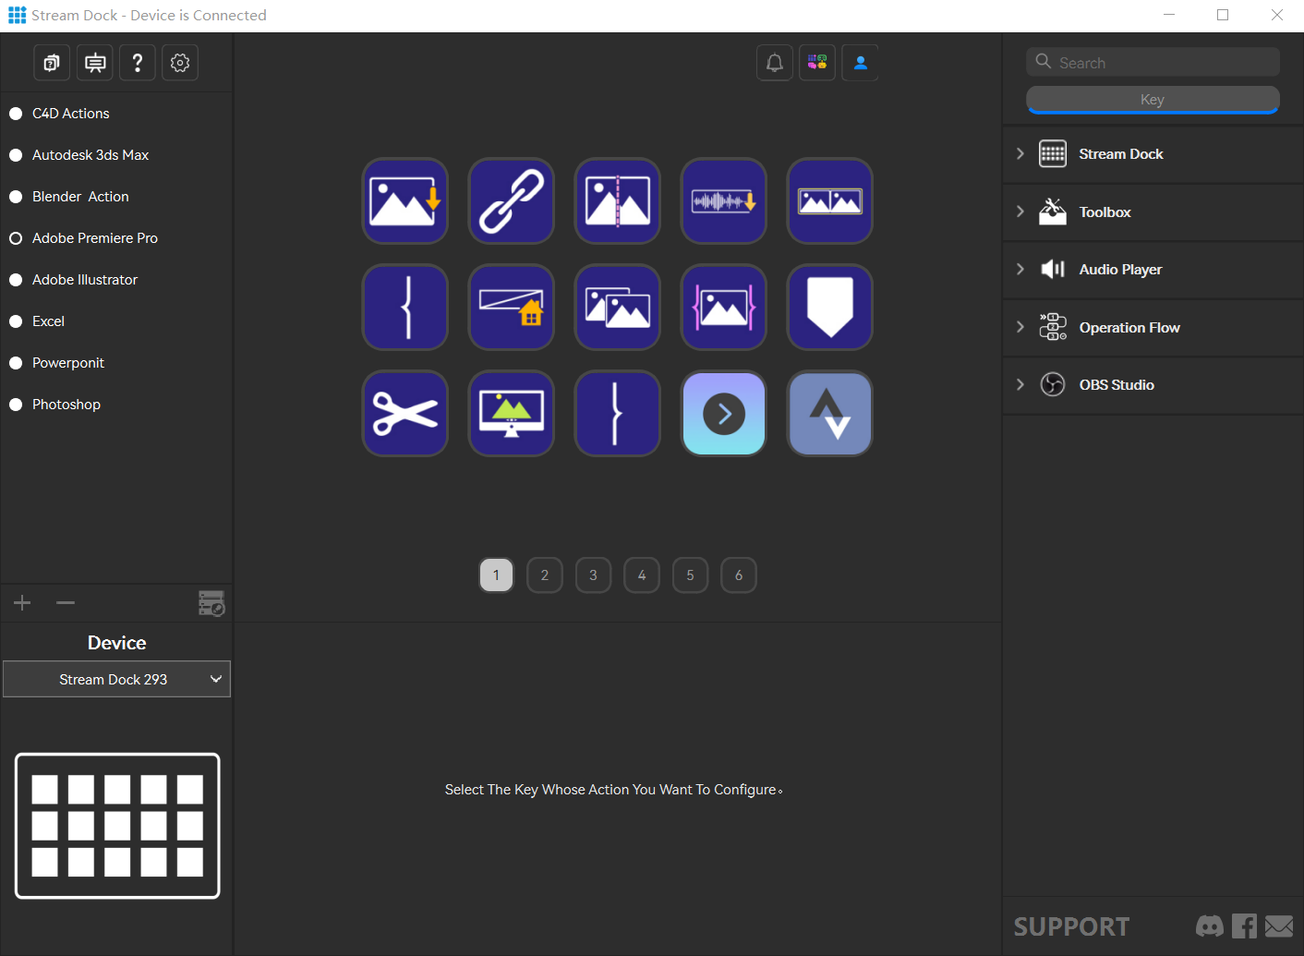1304x956 pixels.
Task: Click the panoramic double image key
Action: click(x=830, y=201)
